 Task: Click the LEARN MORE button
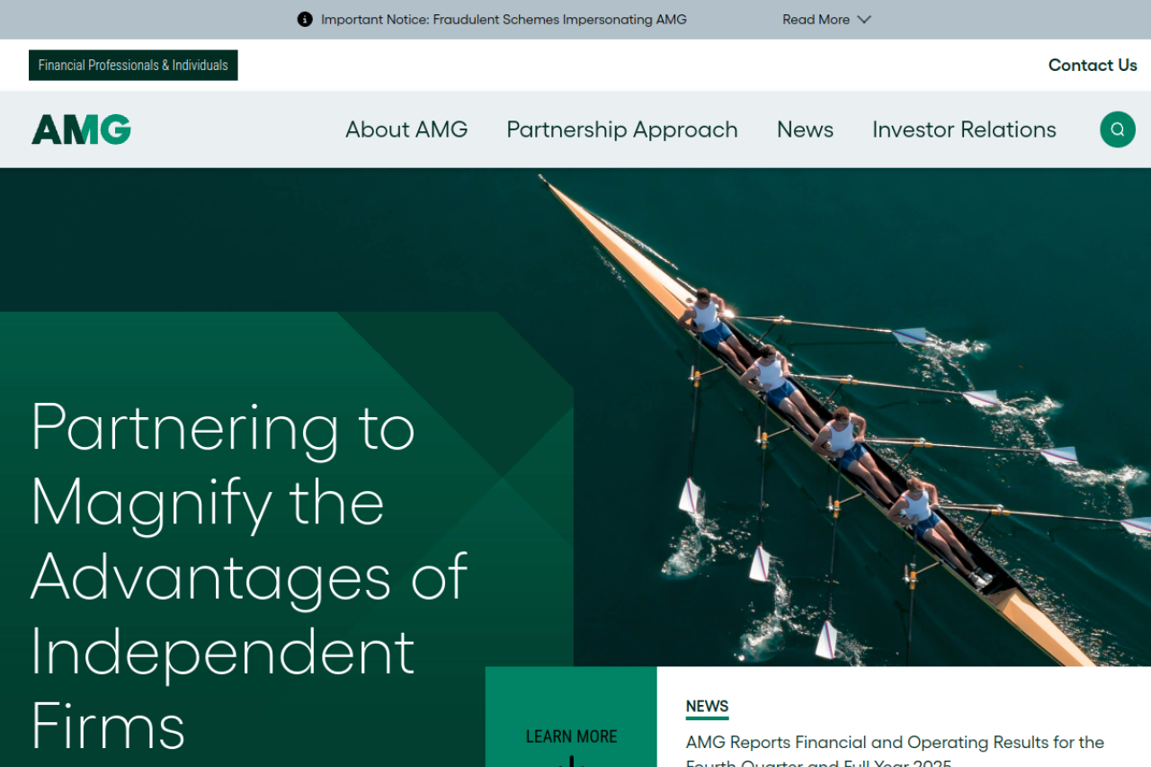tap(571, 736)
